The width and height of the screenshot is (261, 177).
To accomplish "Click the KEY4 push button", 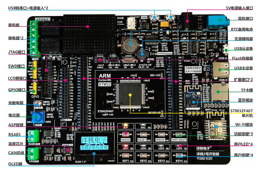I will [x=179, y=156].
